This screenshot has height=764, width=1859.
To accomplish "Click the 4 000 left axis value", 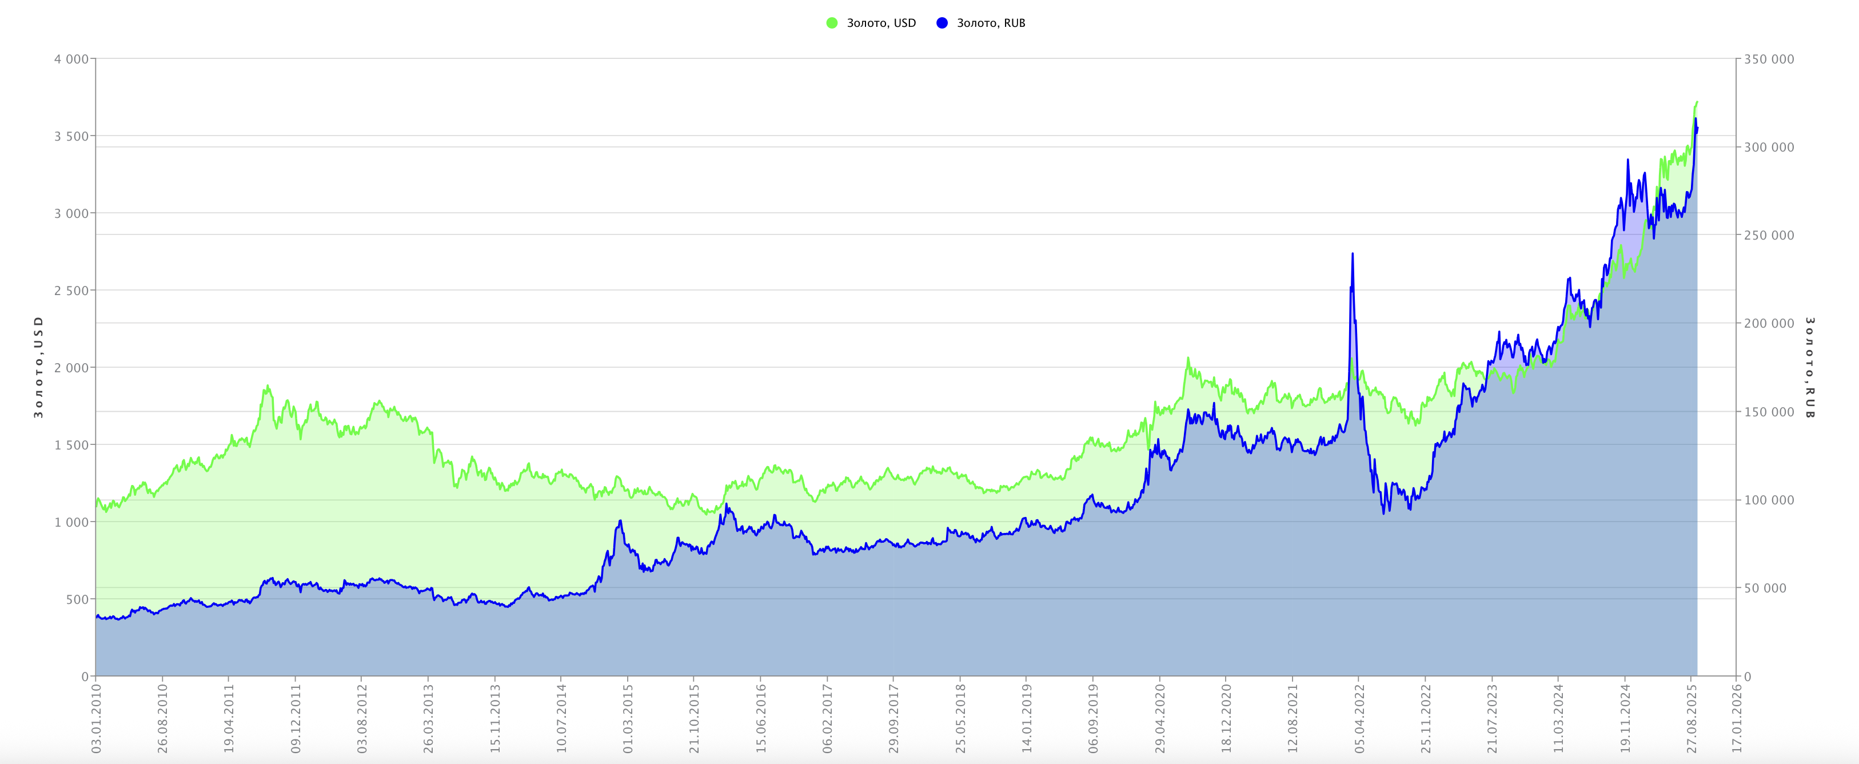I will (71, 59).
